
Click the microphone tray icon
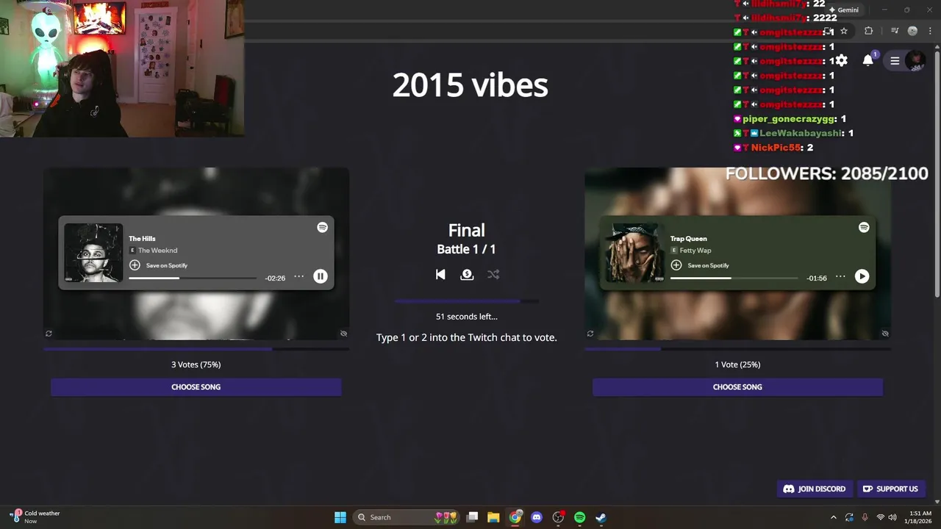coord(865,517)
